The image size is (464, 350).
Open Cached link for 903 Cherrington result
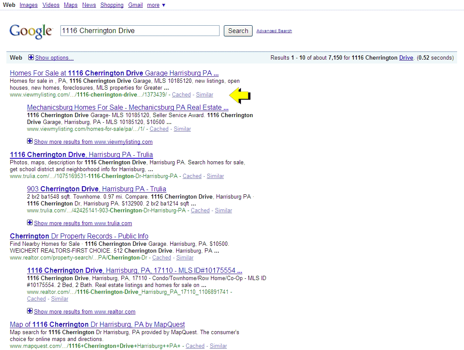click(200, 210)
